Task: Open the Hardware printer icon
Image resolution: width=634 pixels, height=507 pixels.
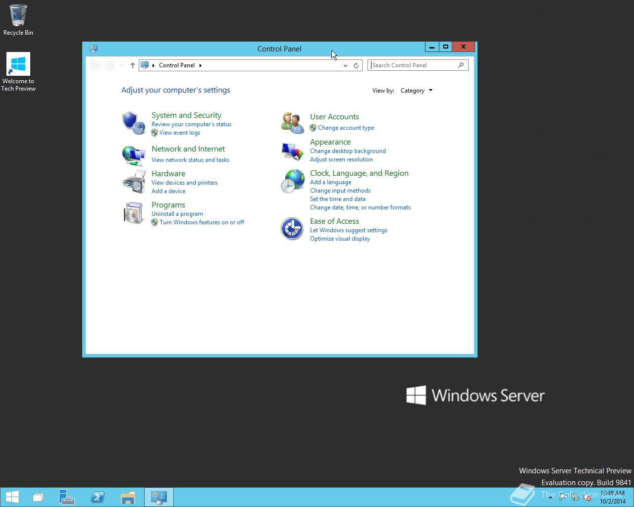Action: [133, 182]
